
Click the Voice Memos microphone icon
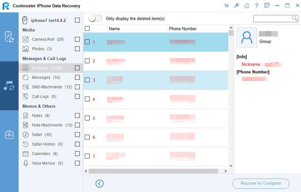click(x=26, y=163)
